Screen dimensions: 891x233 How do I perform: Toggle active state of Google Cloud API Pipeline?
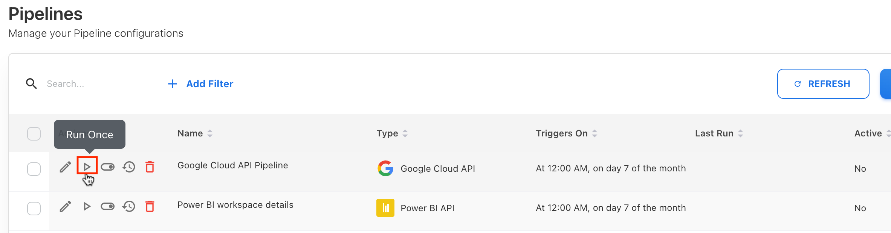108,167
